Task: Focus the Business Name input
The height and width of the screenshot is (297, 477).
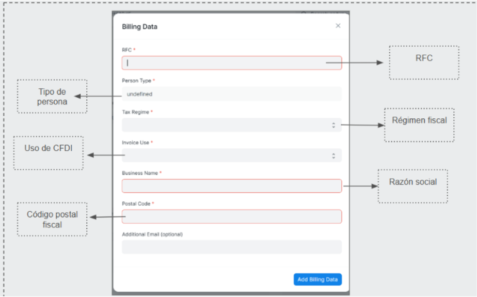Action: (231, 186)
